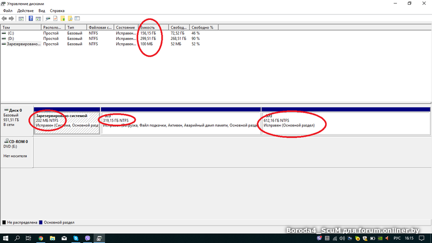This screenshot has height=243, width=432.
Task: Click the battery status tray icon
Action: pos(373,238)
